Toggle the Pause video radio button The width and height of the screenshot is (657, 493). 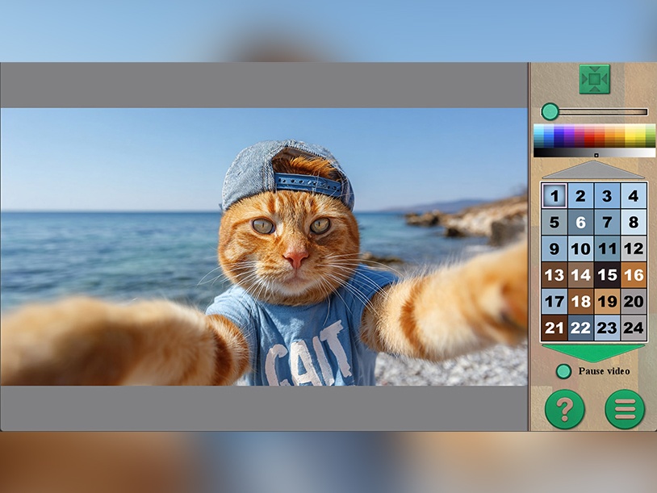563,371
